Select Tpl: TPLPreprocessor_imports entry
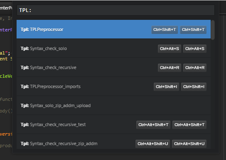Image resolution: width=226 pixels, height=160 pixels. pos(114,86)
